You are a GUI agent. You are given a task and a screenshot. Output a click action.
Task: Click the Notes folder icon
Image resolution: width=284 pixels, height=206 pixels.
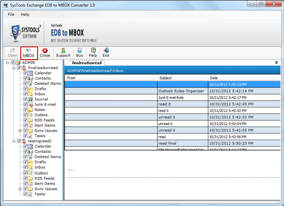(30, 110)
